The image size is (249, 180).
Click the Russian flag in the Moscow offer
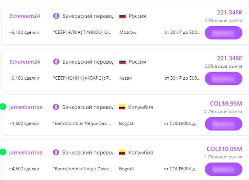coord(122,16)
